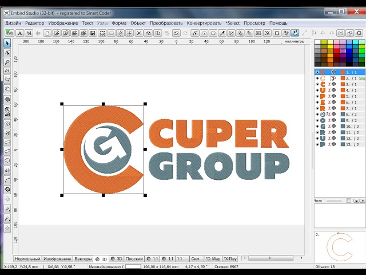This screenshot has height=275, width=366.
Task: Switch to the Векторы view tab
Action: (x=83, y=259)
